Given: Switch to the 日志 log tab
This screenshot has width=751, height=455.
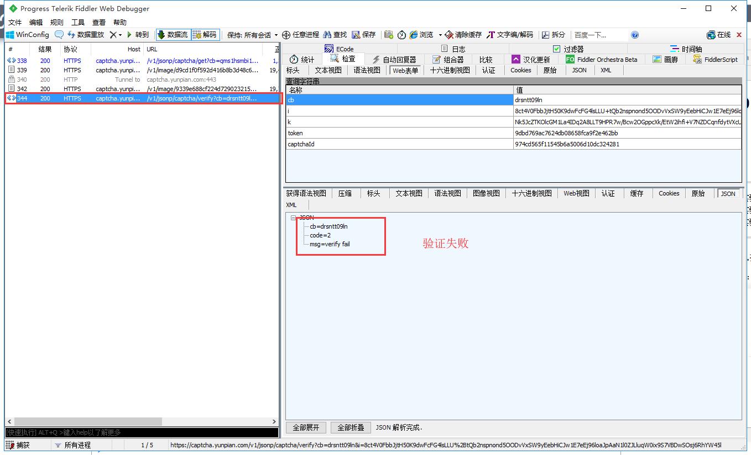Looking at the screenshot, I should pos(453,49).
